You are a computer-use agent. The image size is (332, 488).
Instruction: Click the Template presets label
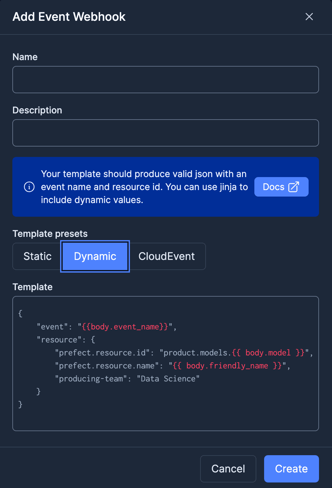click(50, 234)
